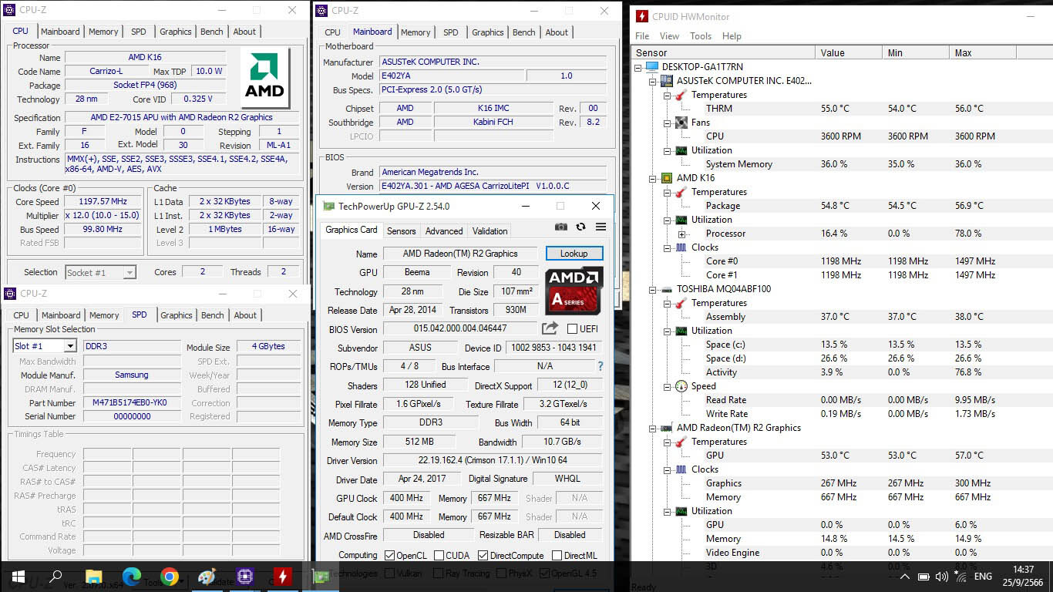Image resolution: width=1053 pixels, height=592 pixels.
Task: Collapse the Clocks node under AMD K16
Action: [x=668, y=247]
